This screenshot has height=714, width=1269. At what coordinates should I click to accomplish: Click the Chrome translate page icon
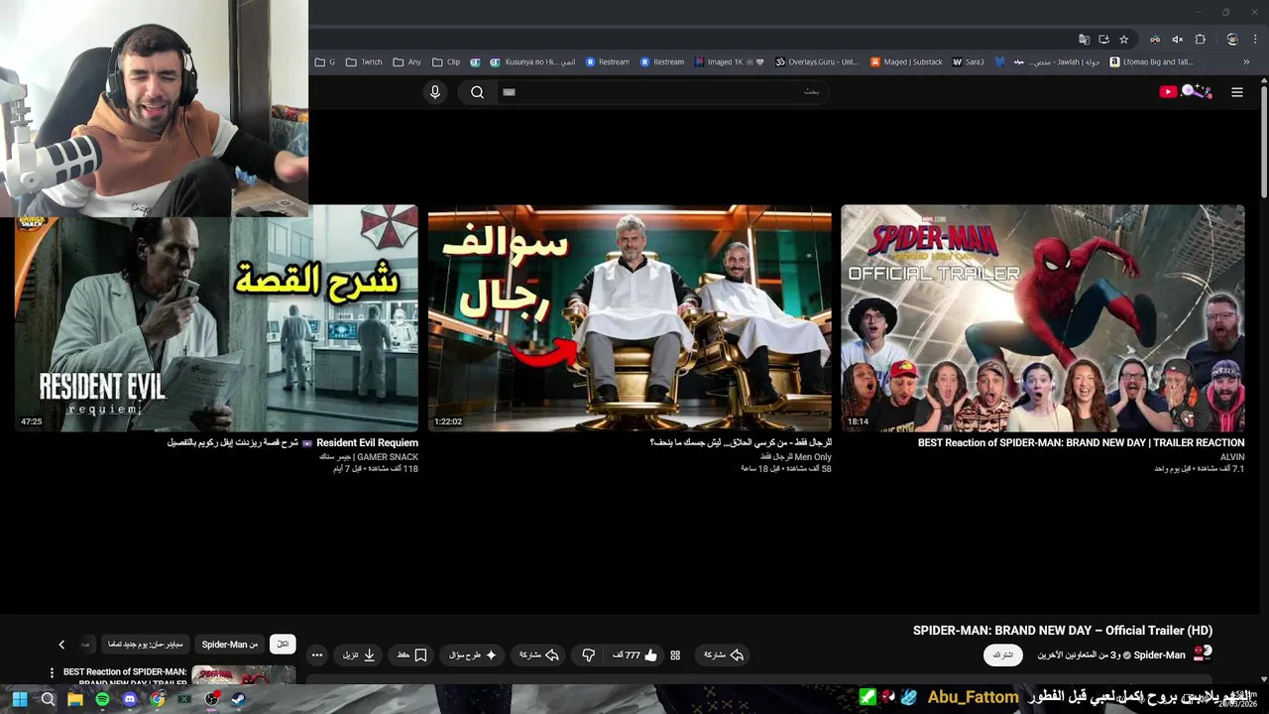click(x=1084, y=40)
